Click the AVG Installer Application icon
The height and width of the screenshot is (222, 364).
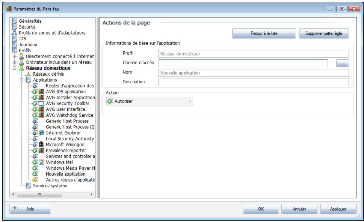(x=42, y=98)
